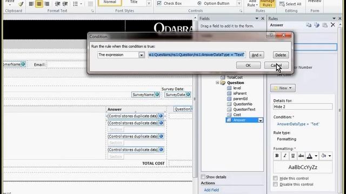Open the Format Text dialog launcher

point(92,11)
